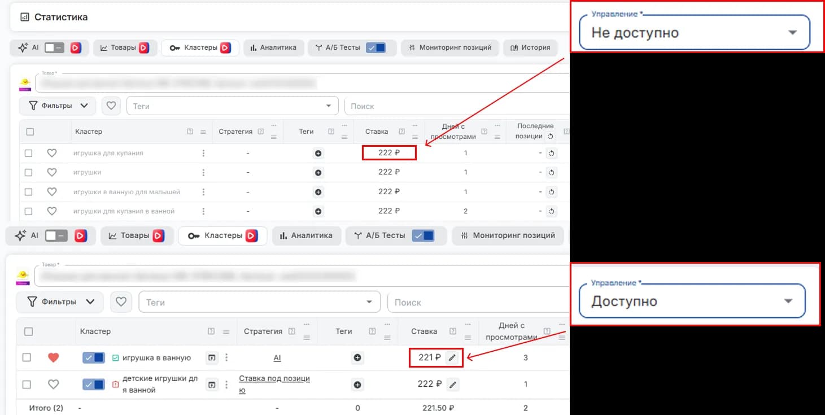Open the История tab
825x415 pixels.
pos(530,48)
